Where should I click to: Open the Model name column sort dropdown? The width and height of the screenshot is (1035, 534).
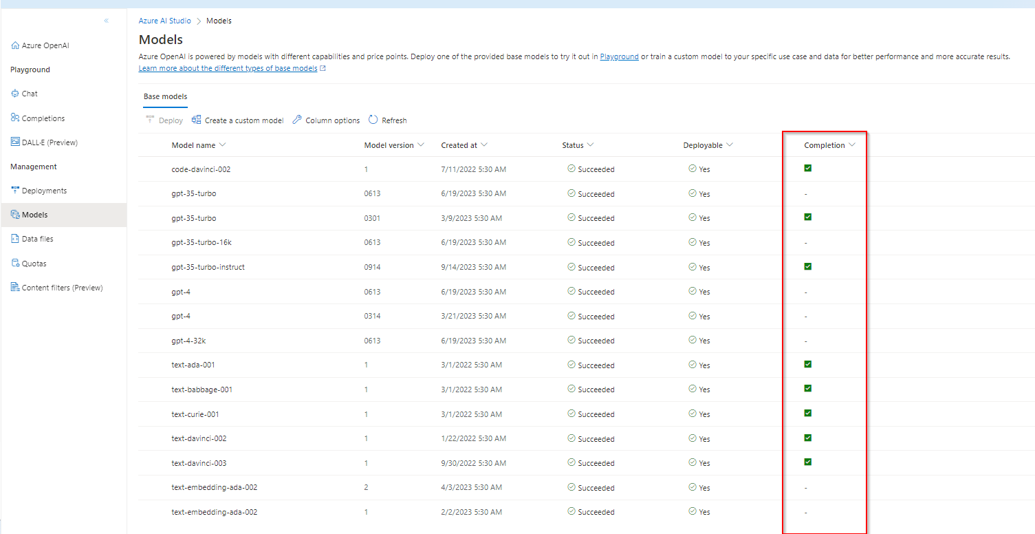click(x=222, y=145)
